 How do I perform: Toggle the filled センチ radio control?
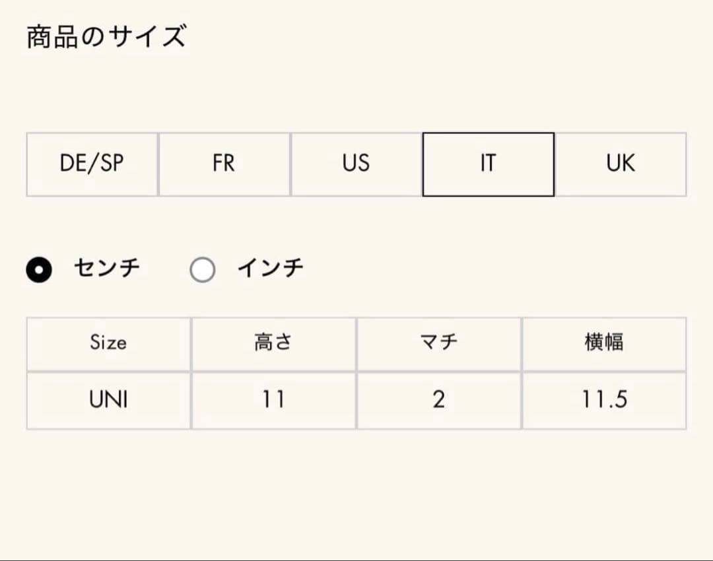pyautogui.click(x=38, y=269)
